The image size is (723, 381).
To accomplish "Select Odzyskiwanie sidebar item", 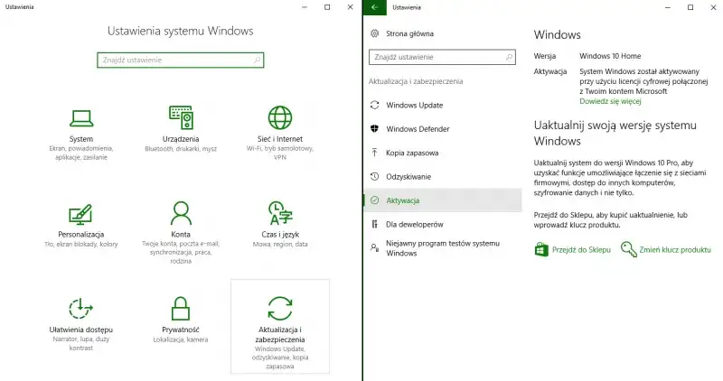I will pyautogui.click(x=443, y=176).
